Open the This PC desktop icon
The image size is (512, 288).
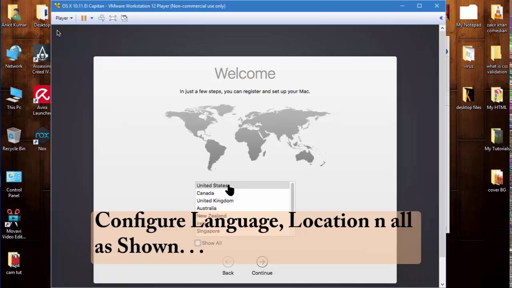point(14,98)
